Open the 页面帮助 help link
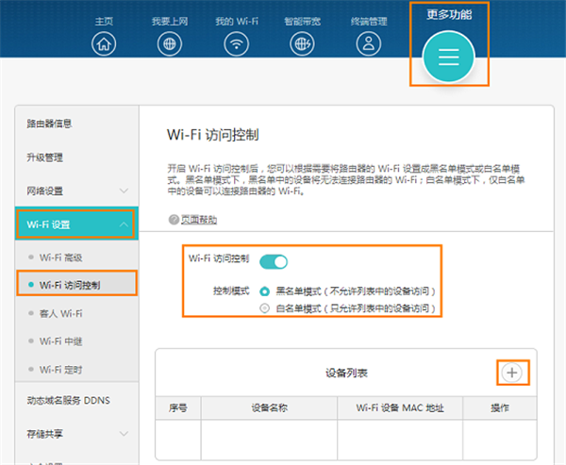Screen dimensions: 566x465 tap(198, 220)
